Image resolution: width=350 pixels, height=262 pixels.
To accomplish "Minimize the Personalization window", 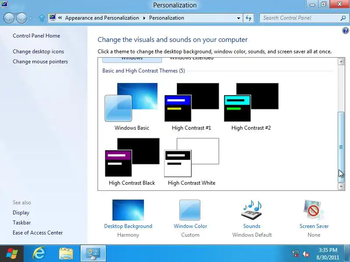I will pos(312,4).
